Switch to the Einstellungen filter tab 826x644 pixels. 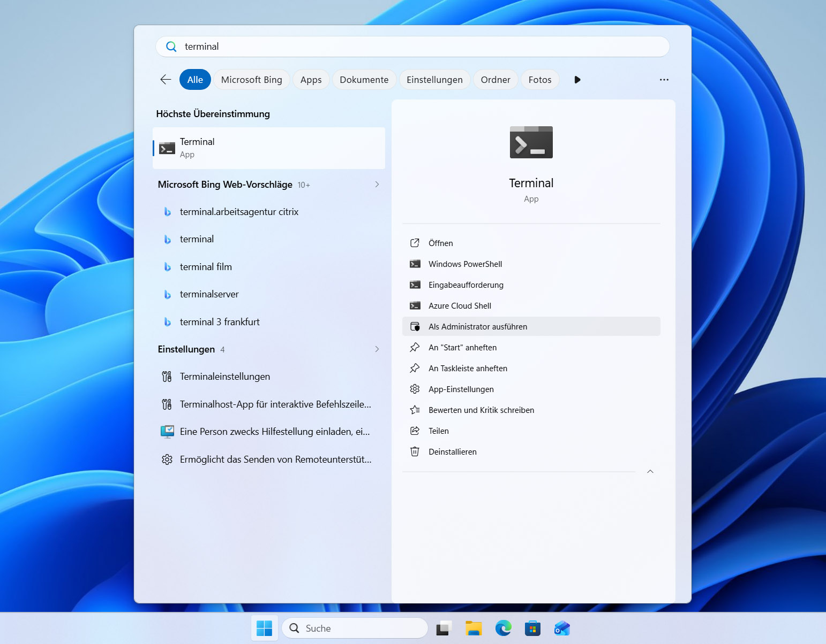(434, 80)
